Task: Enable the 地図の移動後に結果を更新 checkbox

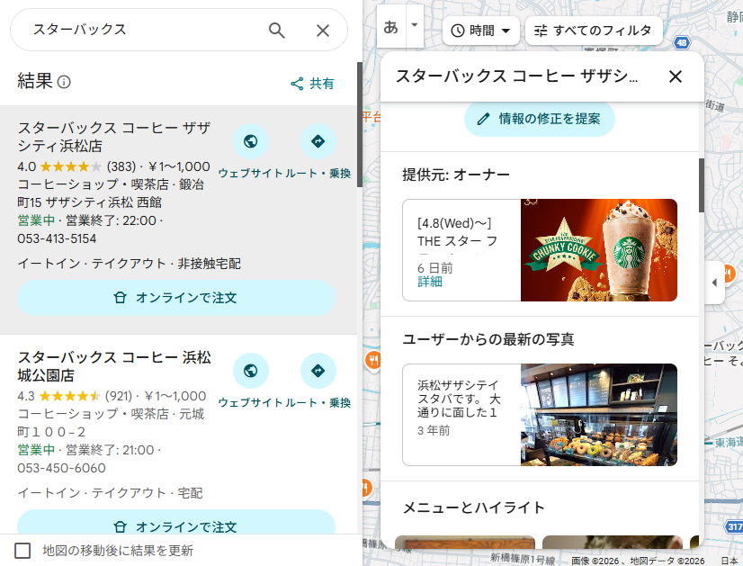Action: 22,552
